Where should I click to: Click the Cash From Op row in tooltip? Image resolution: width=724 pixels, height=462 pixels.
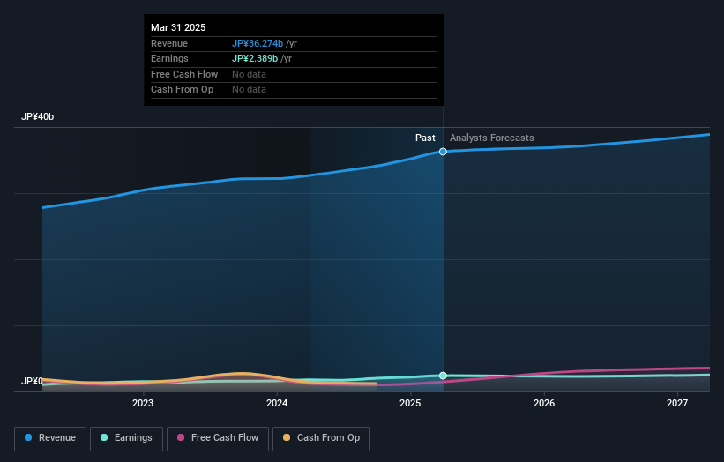(294, 90)
